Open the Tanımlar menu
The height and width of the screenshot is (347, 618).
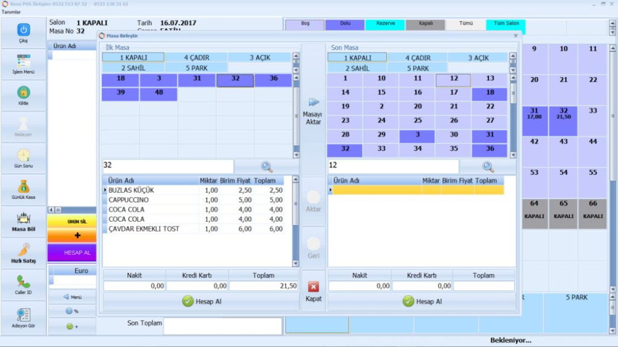pyautogui.click(x=11, y=12)
